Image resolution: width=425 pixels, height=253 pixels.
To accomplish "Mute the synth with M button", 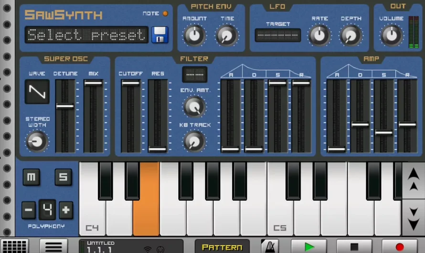I will tap(32, 178).
